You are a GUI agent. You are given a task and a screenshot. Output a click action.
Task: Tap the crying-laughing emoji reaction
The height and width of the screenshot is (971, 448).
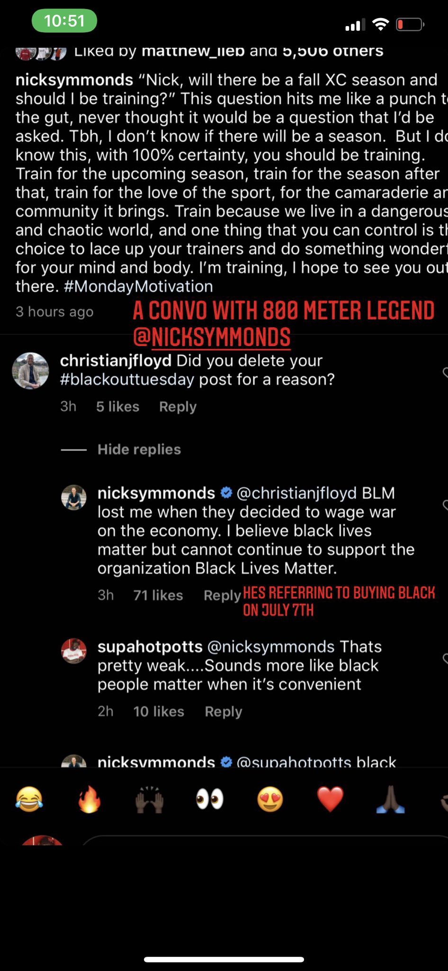(x=29, y=799)
